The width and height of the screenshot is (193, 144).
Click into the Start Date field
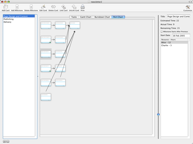click(181, 35)
